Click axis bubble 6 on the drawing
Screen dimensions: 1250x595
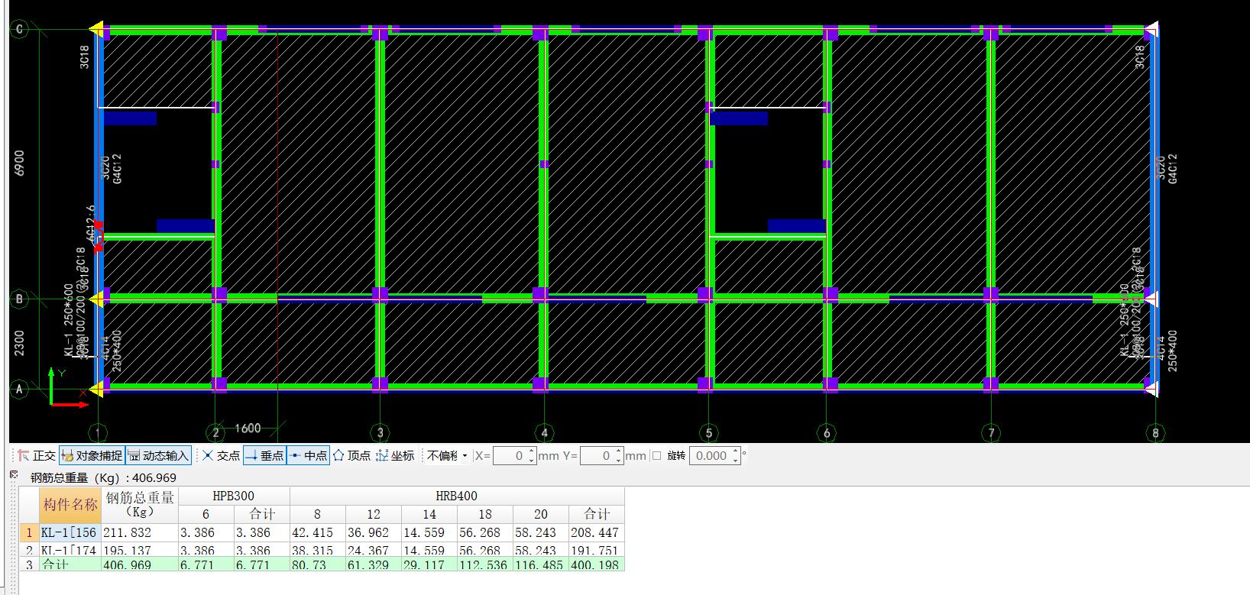coord(826,433)
